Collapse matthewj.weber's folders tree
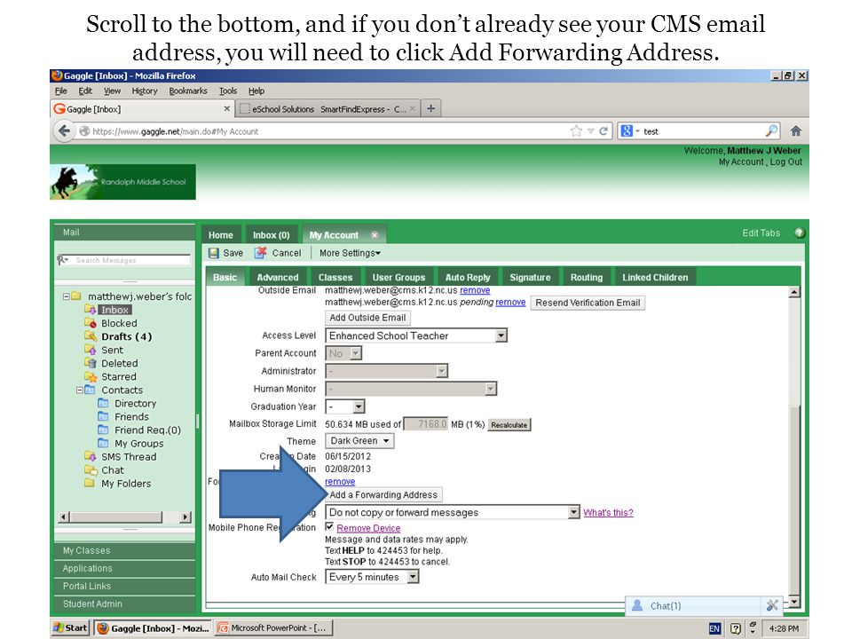Screen dimensions: 852x639 pos(66,296)
